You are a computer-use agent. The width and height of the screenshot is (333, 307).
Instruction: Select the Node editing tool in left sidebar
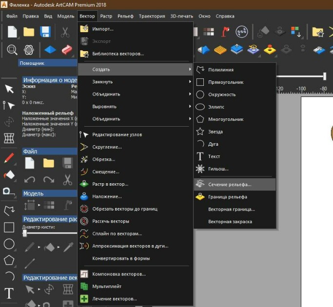pyautogui.click(x=9, y=105)
